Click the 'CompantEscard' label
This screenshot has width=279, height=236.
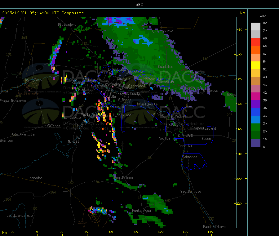pos(204,128)
